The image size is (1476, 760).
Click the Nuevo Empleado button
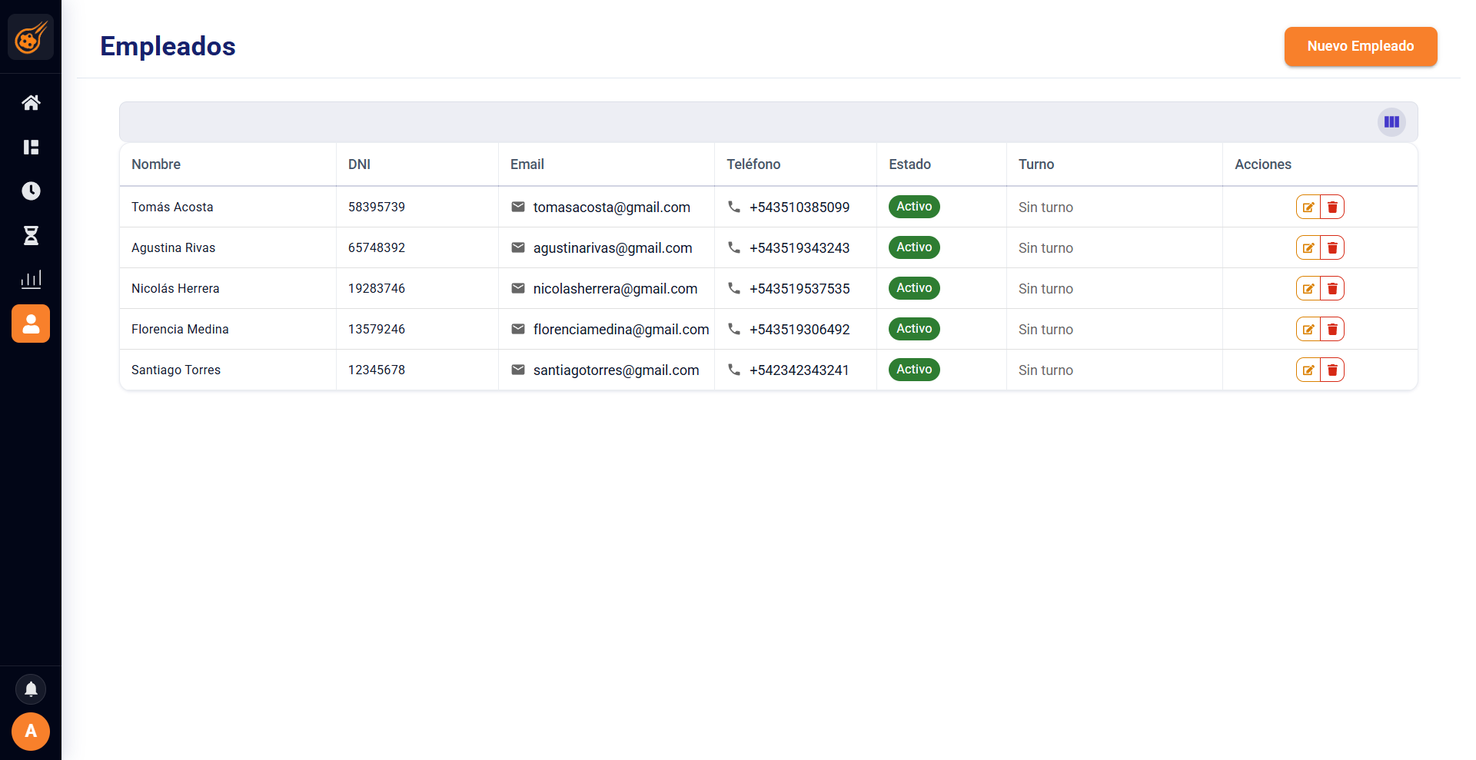1360,46
